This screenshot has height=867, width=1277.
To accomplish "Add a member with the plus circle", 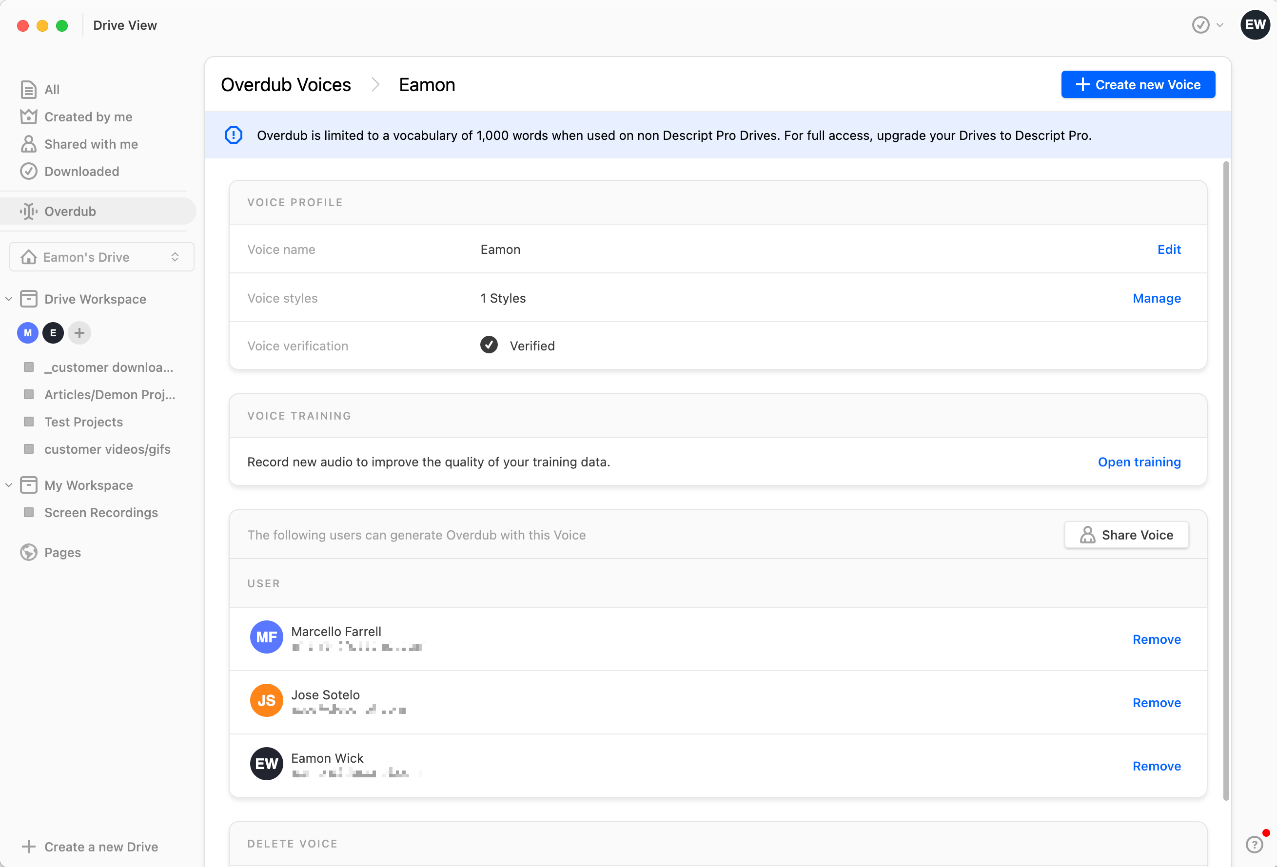I will point(79,333).
